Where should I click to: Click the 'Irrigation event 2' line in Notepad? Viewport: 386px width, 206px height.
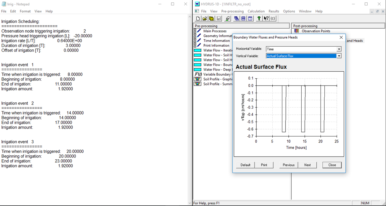coord(17,103)
